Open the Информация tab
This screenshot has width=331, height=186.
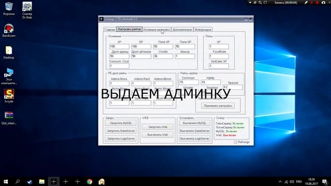tap(203, 30)
